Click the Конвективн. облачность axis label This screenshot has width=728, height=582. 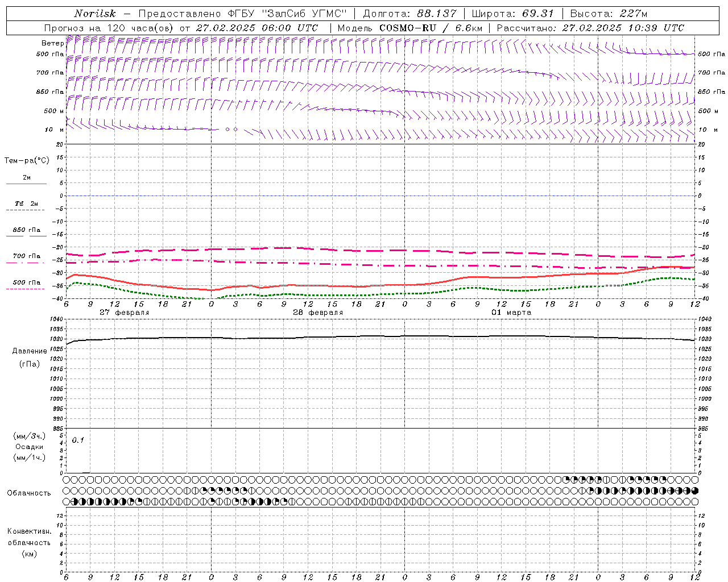(29, 542)
